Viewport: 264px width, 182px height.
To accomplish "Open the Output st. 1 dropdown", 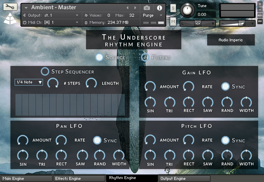I will 51,15.
